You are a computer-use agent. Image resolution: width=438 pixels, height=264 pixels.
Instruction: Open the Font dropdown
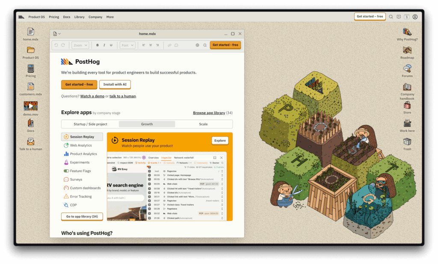point(127,45)
